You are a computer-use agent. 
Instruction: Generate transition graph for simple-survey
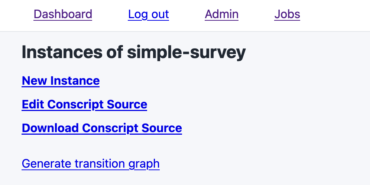coord(91,164)
